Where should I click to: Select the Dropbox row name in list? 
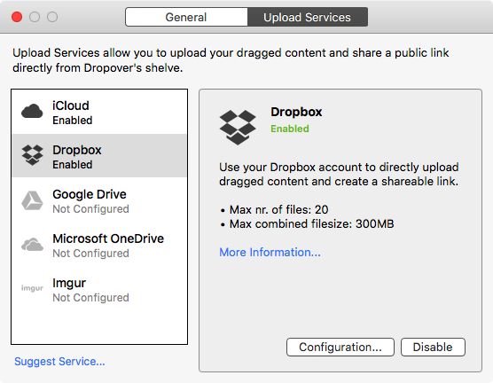tap(77, 151)
